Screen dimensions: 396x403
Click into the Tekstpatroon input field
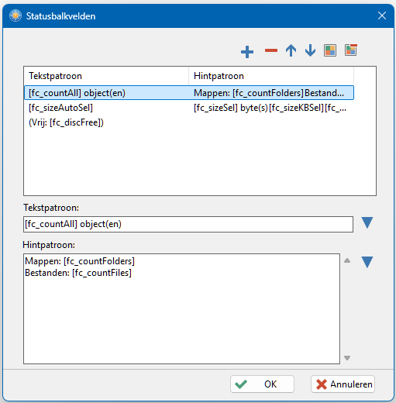(188, 224)
